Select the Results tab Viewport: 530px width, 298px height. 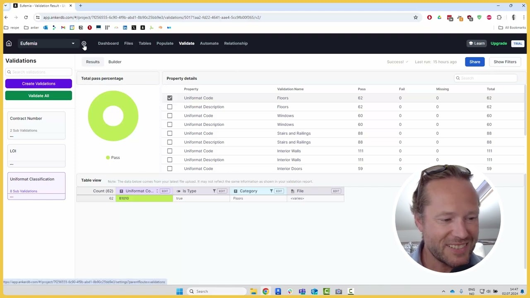[x=93, y=62]
